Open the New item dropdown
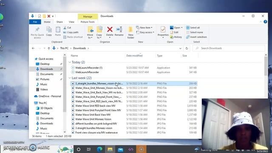 pos(144,28)
